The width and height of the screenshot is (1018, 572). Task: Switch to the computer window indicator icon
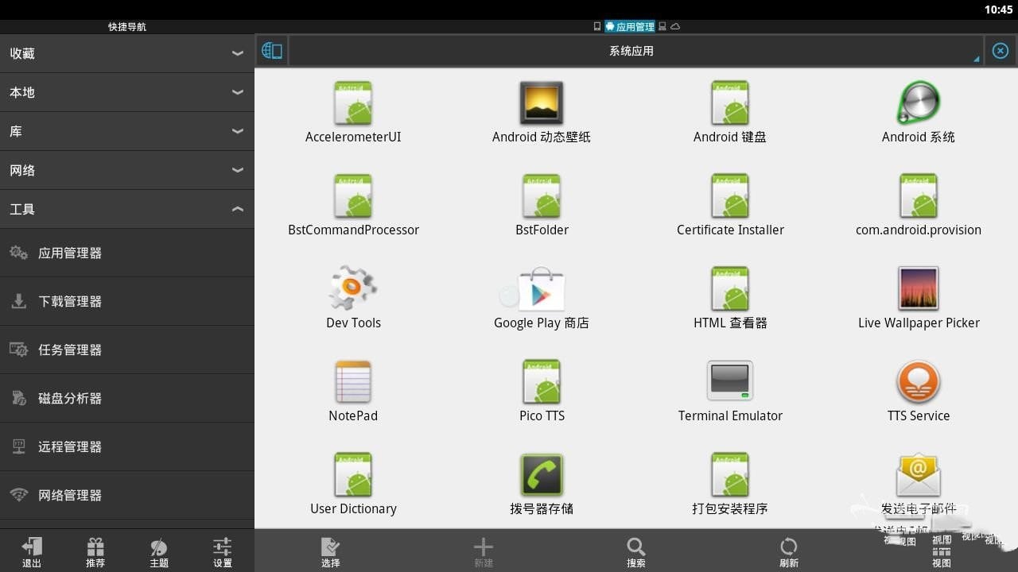(662, 26)
